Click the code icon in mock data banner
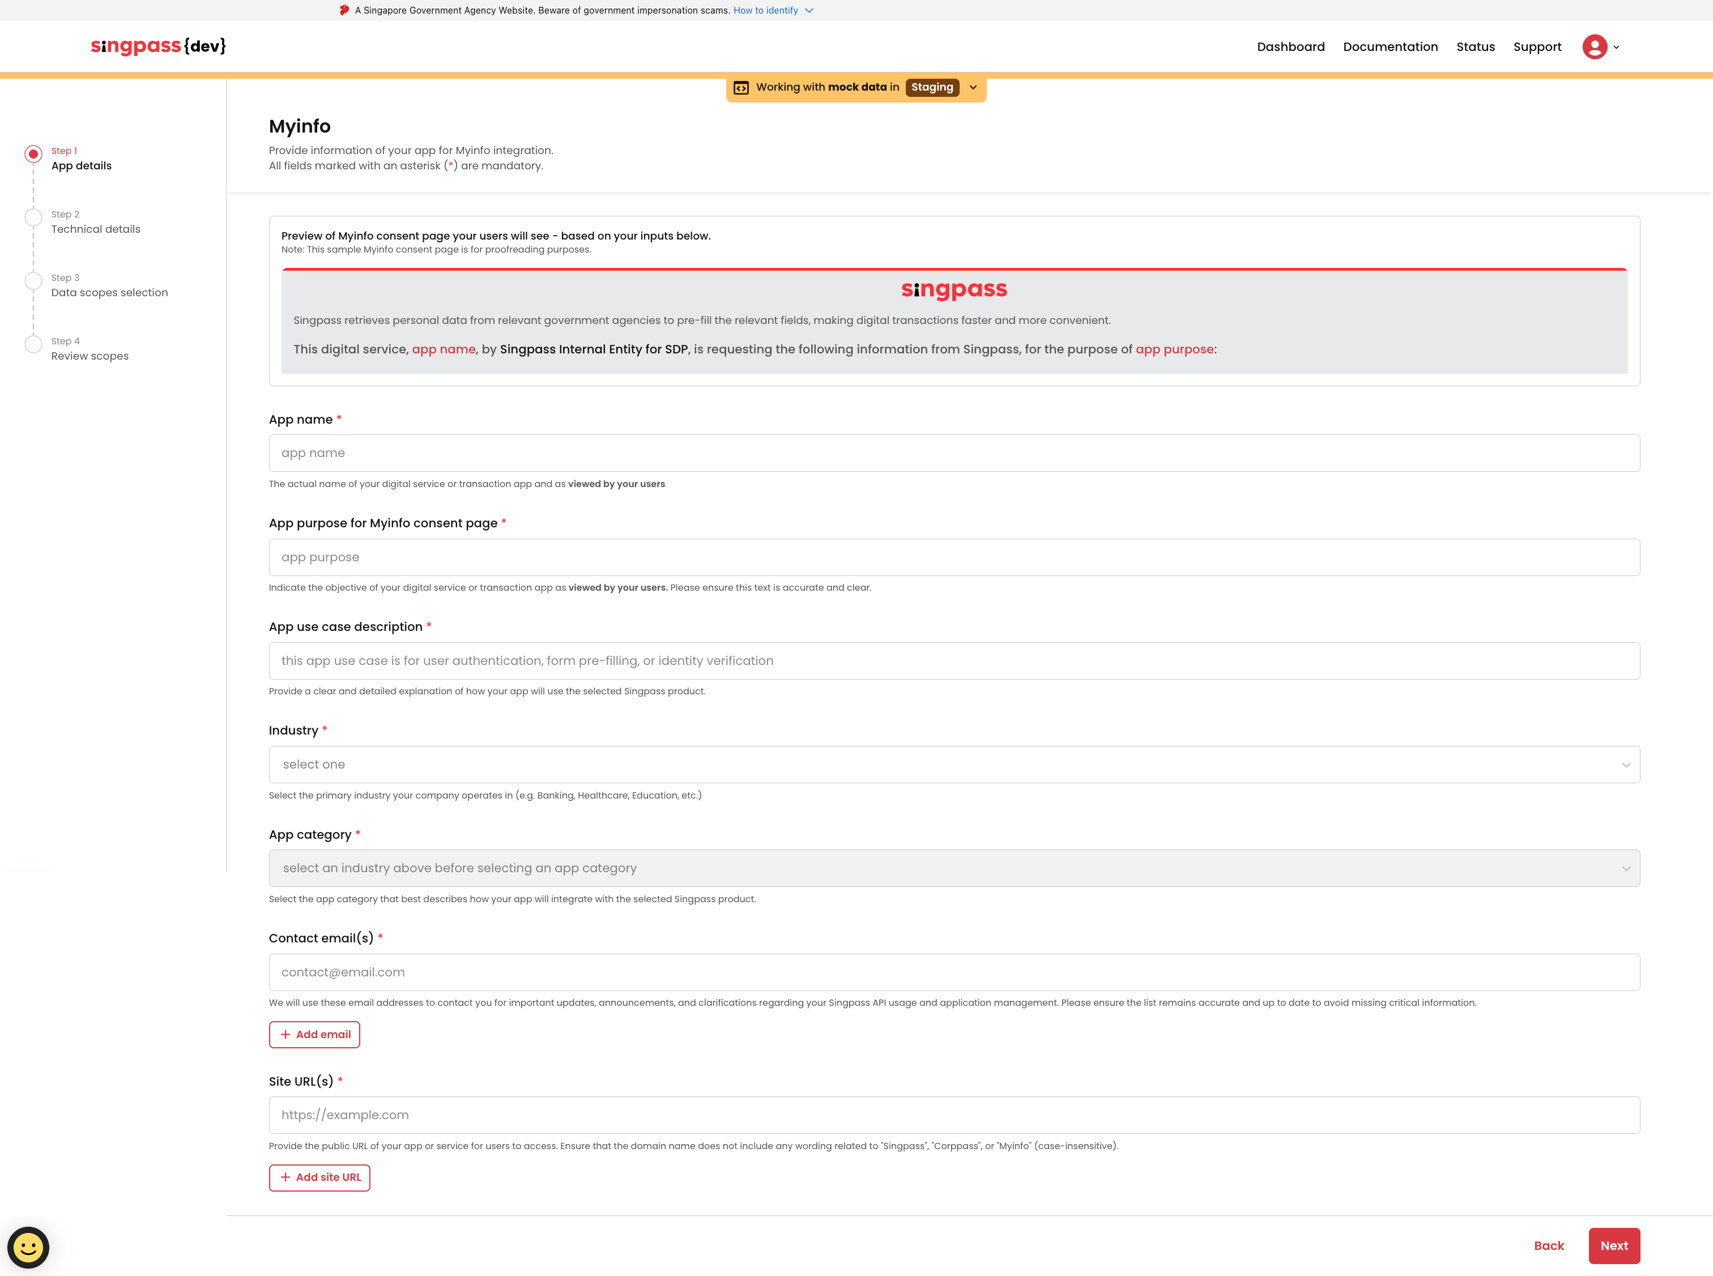Viewport: 1713px width, 1276px height. click(x=740, y=87)
